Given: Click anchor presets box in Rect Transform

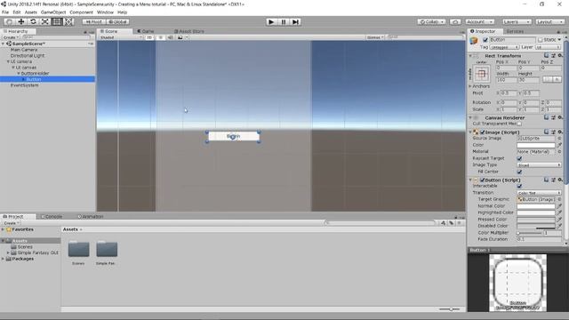Looking at the screenshot, I should pyautogui.click(x=482, y=74).
